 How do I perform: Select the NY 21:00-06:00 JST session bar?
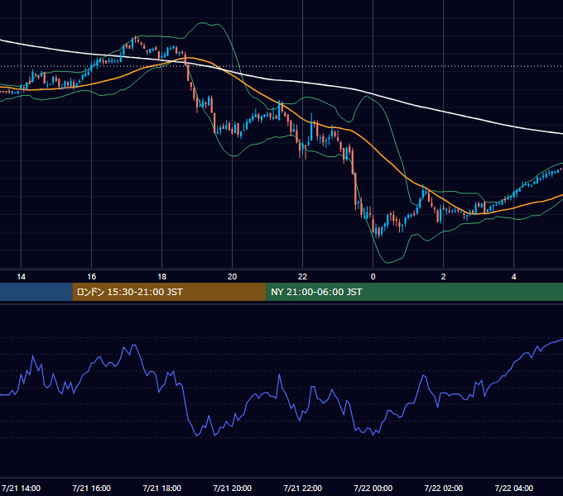414,292
